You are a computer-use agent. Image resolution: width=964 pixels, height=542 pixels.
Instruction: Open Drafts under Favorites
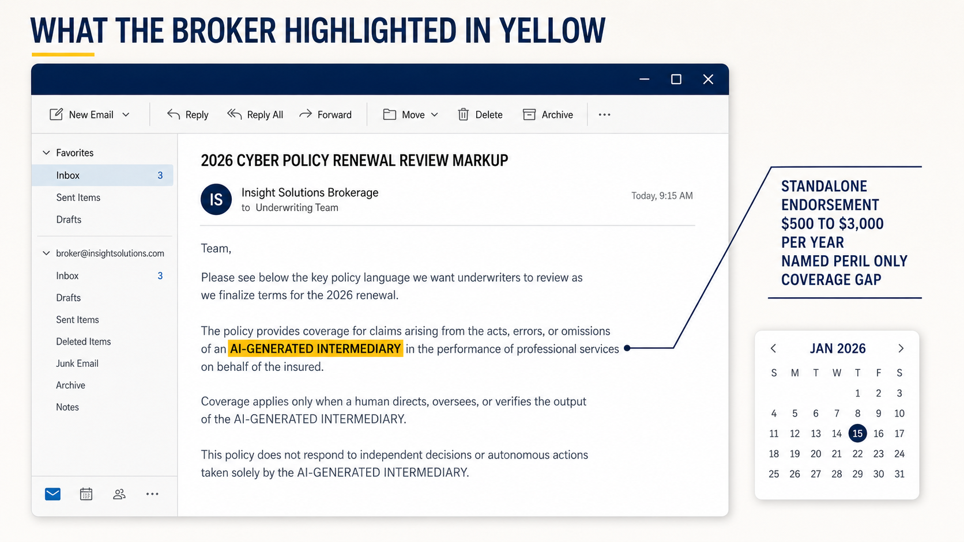(69, 219)
